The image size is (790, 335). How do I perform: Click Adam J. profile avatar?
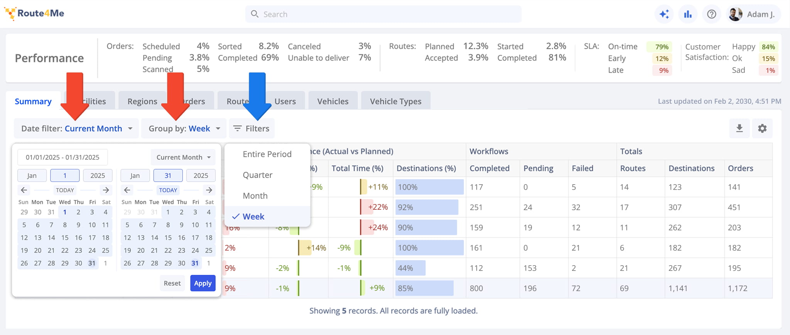tap(735, 14)
